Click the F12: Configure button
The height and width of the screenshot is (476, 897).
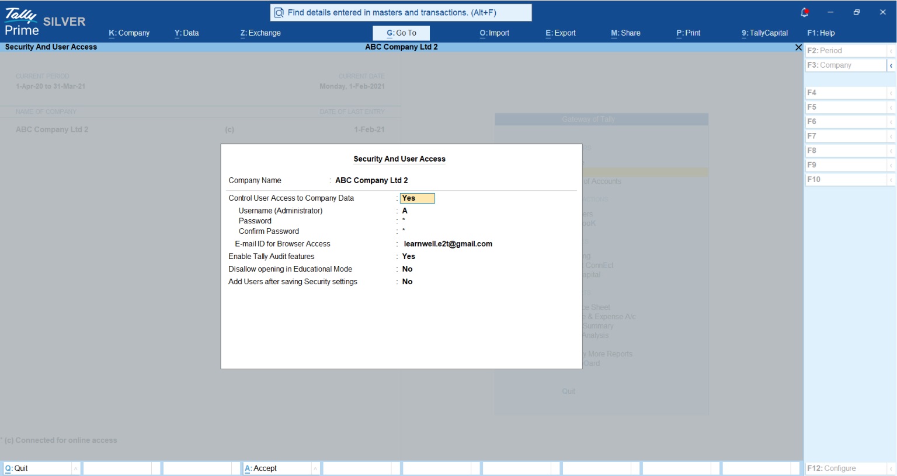pyautogui.click(x=846, y=468)
